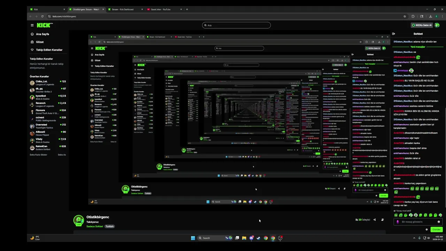Screen dimensions: 446x251
Task: Click the Turkish language tag
Action: coord(110,226)
